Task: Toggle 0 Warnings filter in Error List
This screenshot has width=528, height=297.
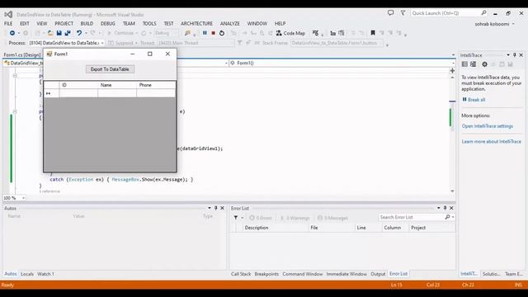Action: (x=295, y=218)
